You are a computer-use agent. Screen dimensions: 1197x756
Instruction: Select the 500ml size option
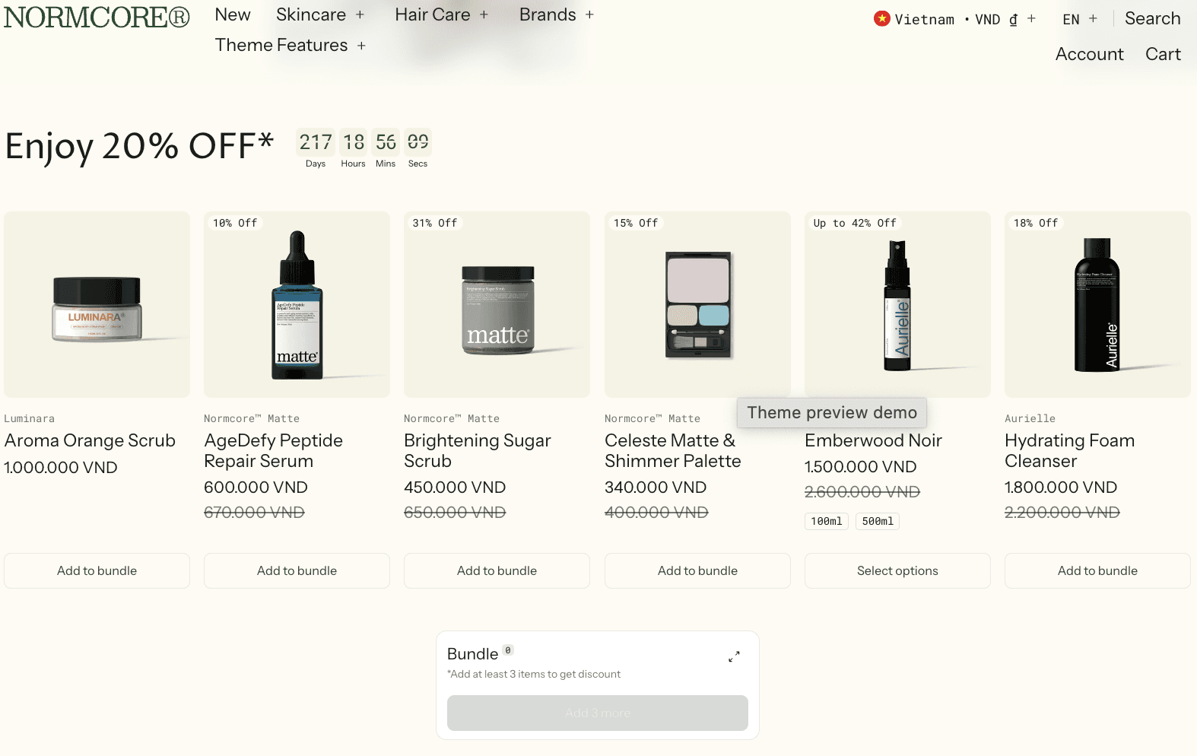tap(878, 521)
